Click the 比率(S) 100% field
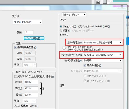Viewport: 129px width, 109px height. coord(31,82)
